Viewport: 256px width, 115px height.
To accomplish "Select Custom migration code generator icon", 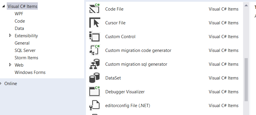I will (94, 50).
